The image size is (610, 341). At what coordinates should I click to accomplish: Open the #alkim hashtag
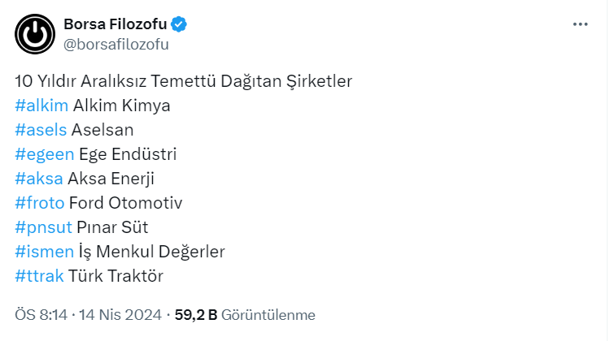[x=41, y=106]
